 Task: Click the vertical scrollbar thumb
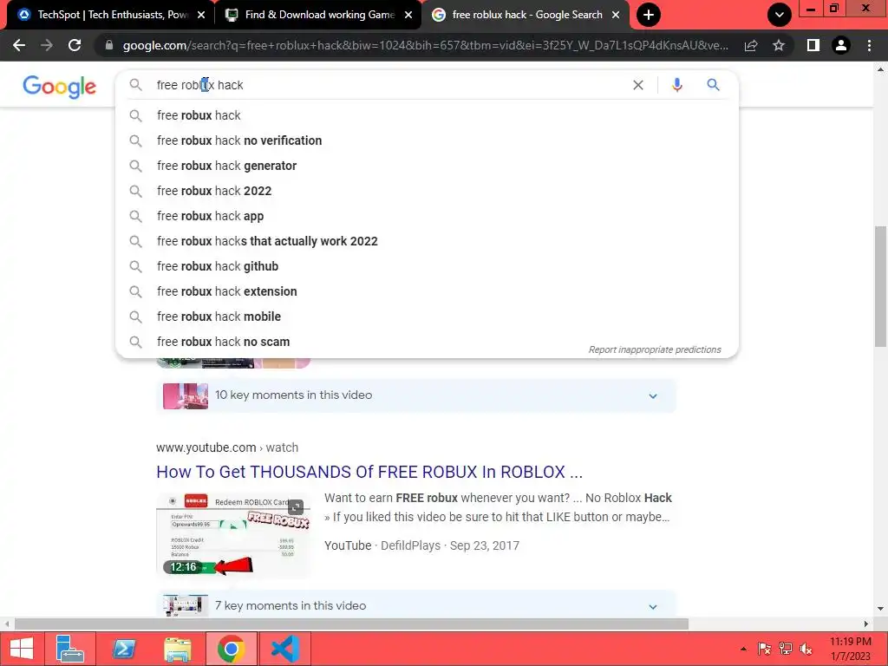[880, 286]
